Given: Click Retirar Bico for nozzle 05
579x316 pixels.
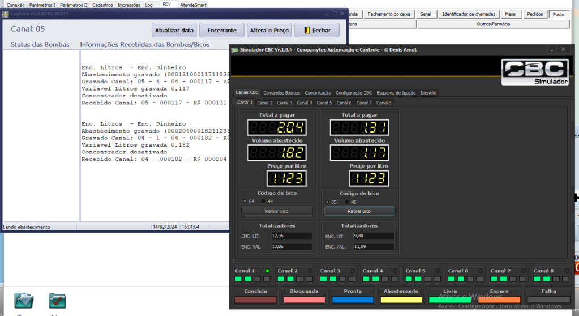Looking at the screenshot, I should pos(359,211).
